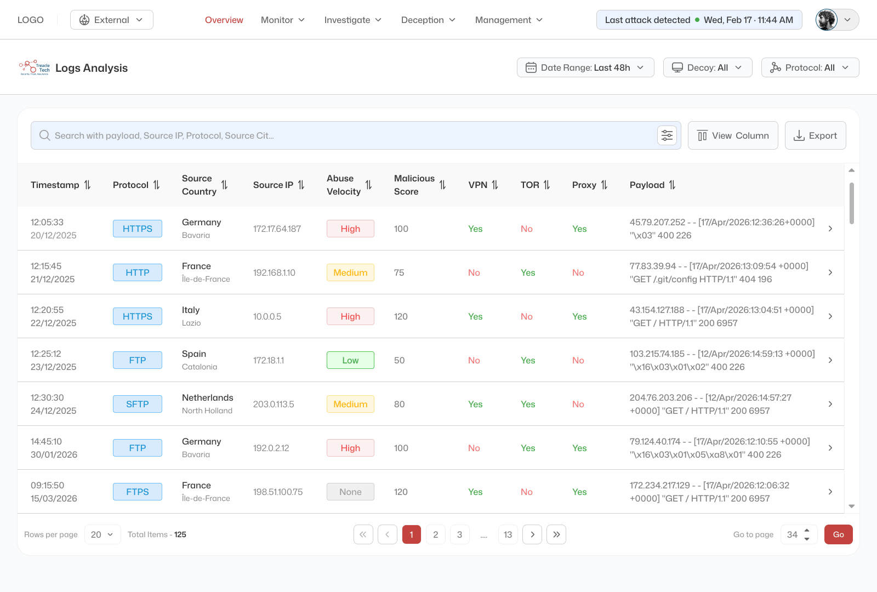Go to previous page arrow
The image size is (877, 592).
coord(388,534)
